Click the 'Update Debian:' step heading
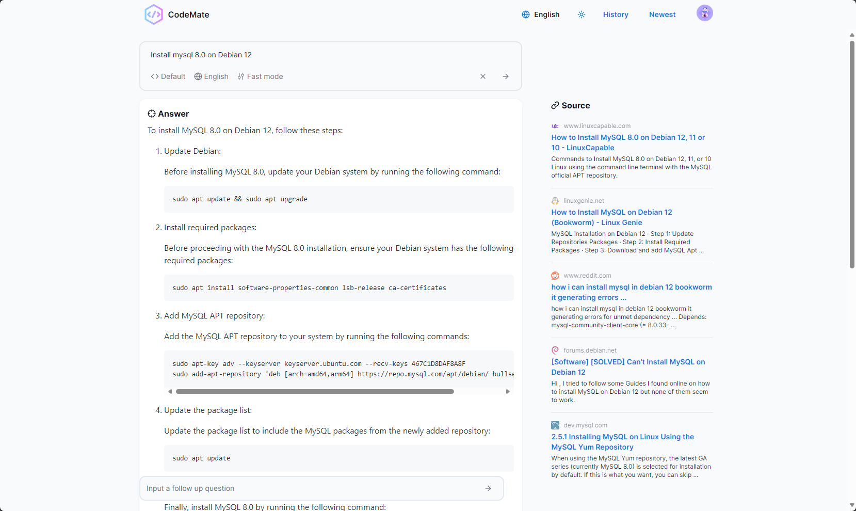 [x=192, y=151]
